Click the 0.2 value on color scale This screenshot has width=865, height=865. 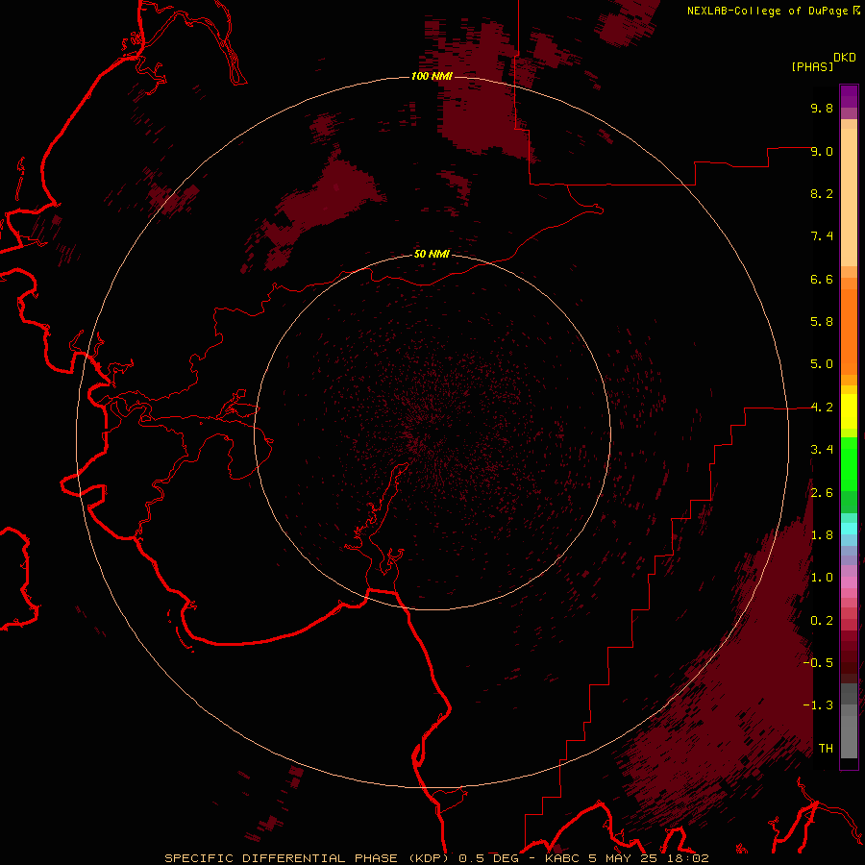click(822, 621)
